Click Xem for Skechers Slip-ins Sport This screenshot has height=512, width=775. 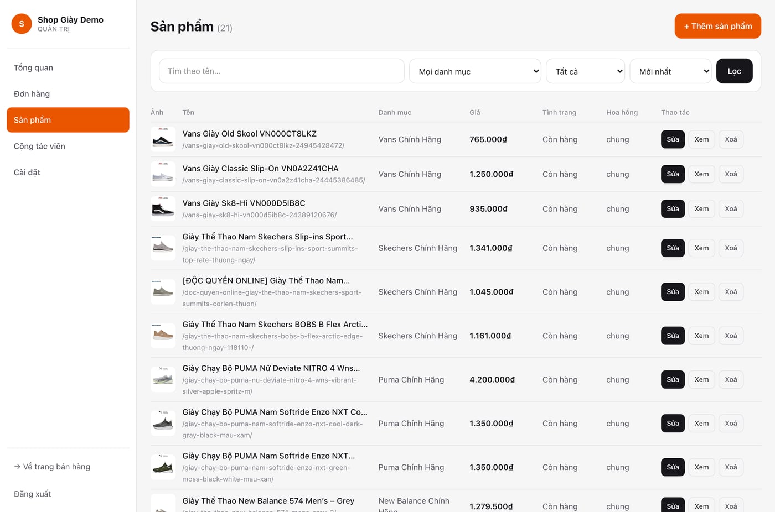(701, 248)
